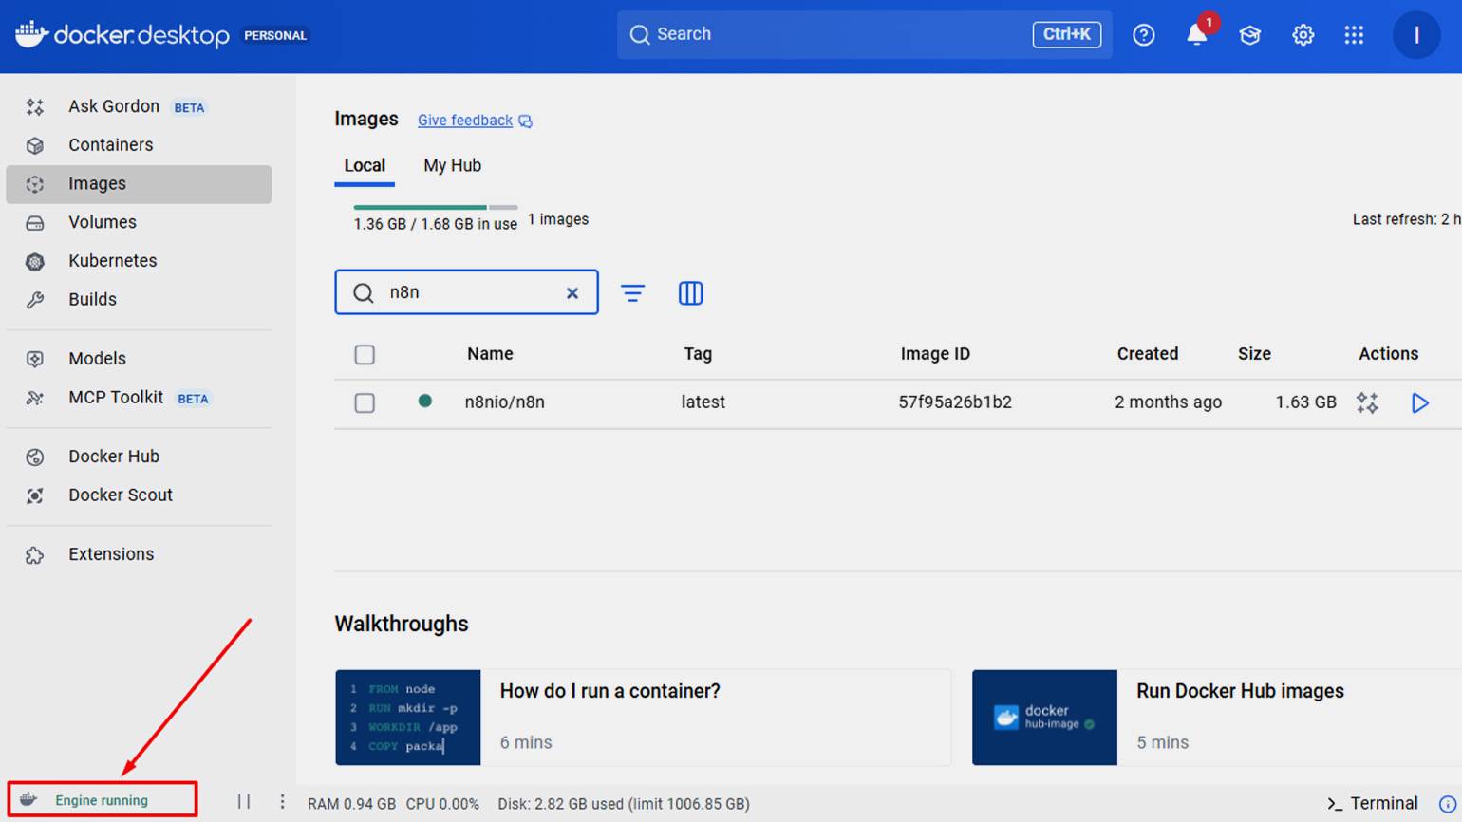Open the notifications bell

click(1196, 35)
